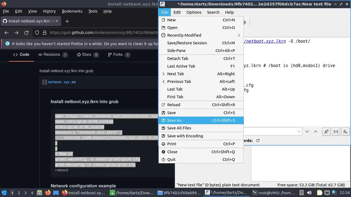The width and height of the screenshot is (351, 197).
Task: Open the editor's Help menu
Action: 229,12
